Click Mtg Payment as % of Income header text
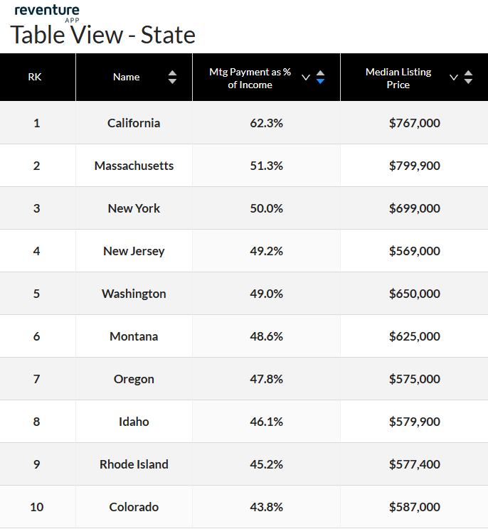The height and width of the screenshot is (529, 488). pyautogui.click(x=250, y=78)
